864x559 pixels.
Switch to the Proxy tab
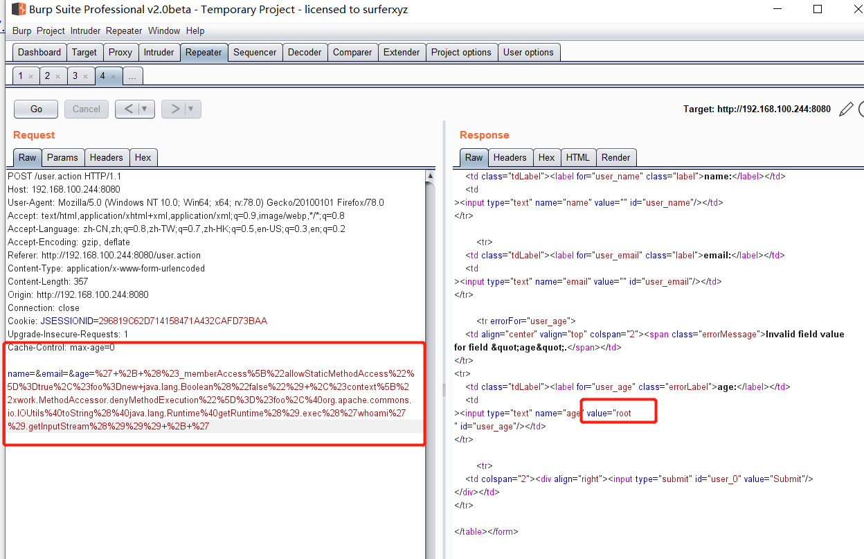point(120,52)
